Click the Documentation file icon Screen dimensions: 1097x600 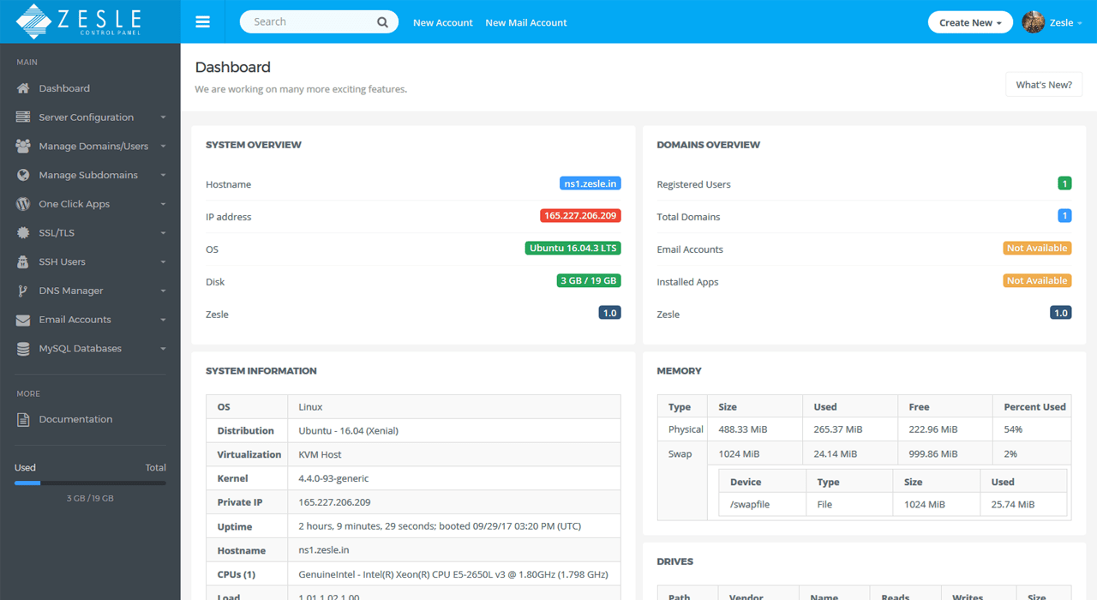click(x=23, y=419)
